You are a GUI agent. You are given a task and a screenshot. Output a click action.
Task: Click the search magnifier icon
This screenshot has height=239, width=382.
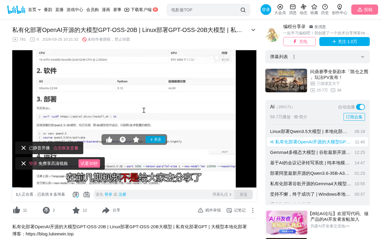tap(243, 10)
